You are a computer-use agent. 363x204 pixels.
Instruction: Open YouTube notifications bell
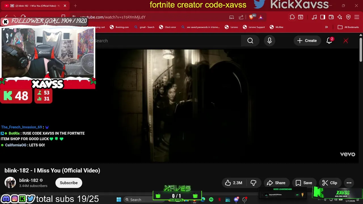[x=329, y=41]
